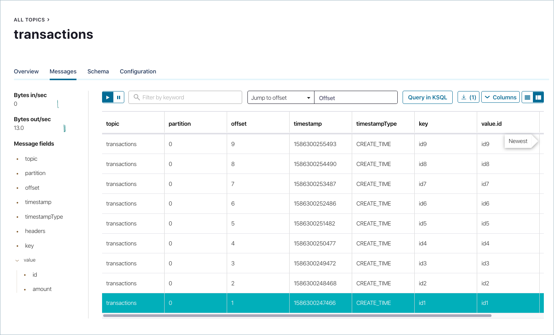This screenshot has height=335, width=554.
Task: Click the Offset input field
Action: click(356, 98)
